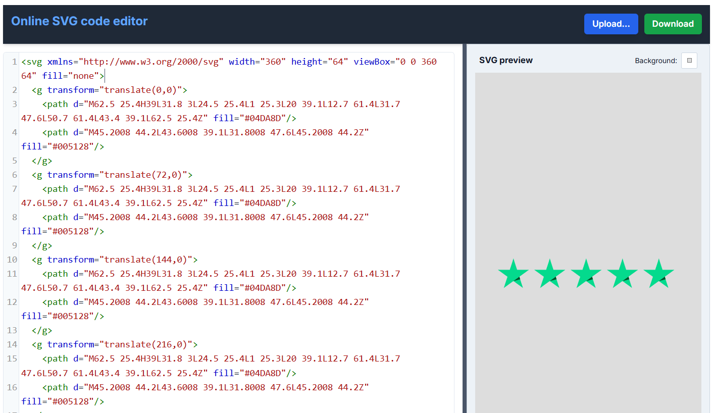
Task: Select the first star in the preview
Action: pyautogui.click(x=513, y=274)
